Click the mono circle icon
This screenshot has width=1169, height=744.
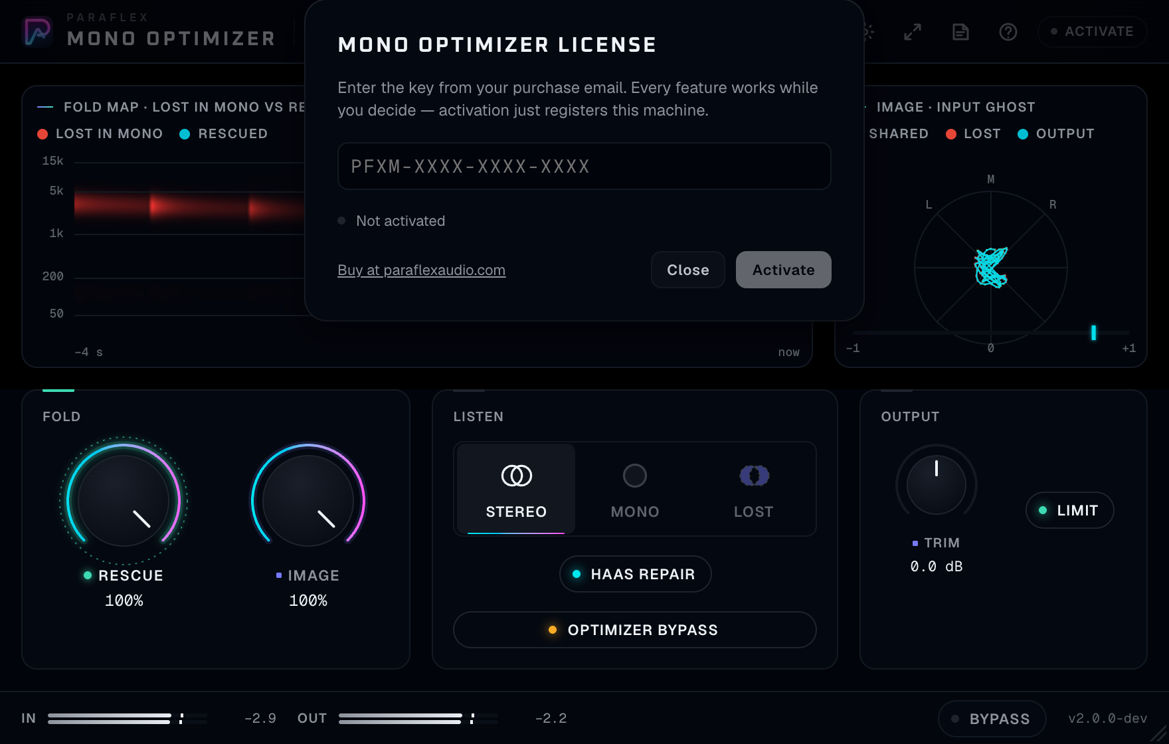coord(635,476)
